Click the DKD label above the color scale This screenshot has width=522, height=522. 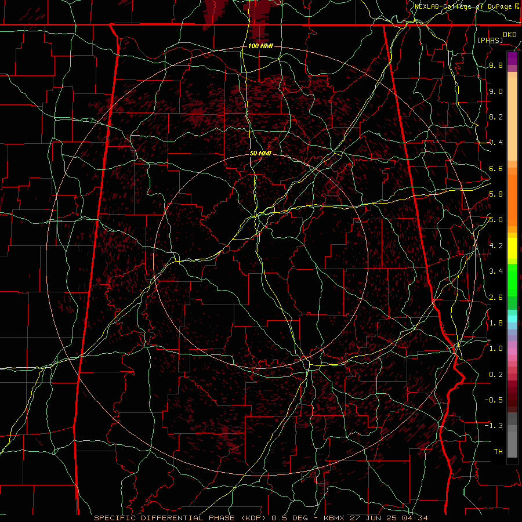(510, 35)
